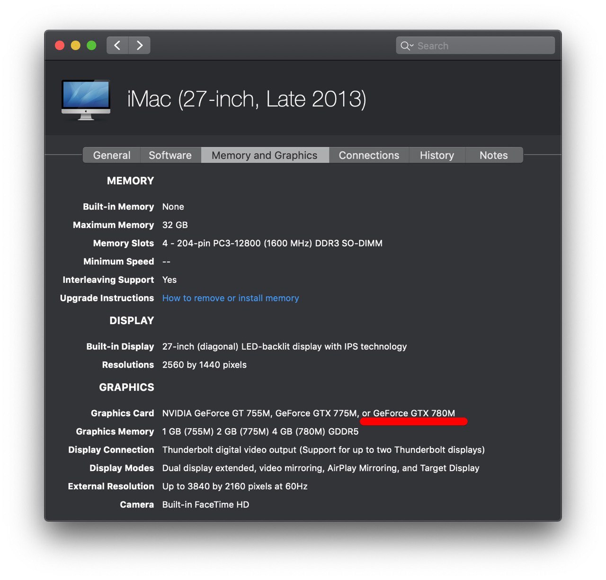Image resolution: width=606 pixels, height=580 pixels.
Task: Click the "Interleaving Support" label
Action: (108, 280)
